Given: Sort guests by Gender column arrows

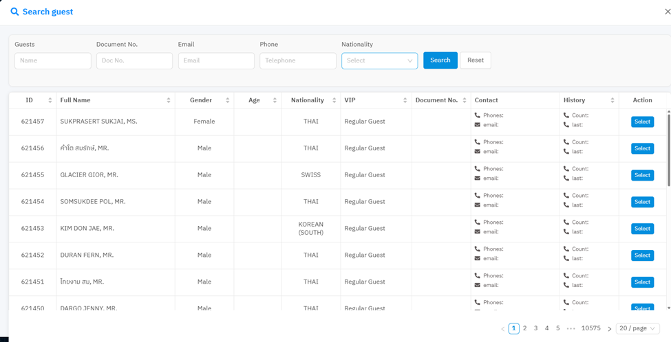Looking at the screenshot, I should 227,100.
